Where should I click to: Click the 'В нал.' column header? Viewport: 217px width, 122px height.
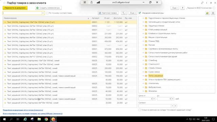pos(107,18)
